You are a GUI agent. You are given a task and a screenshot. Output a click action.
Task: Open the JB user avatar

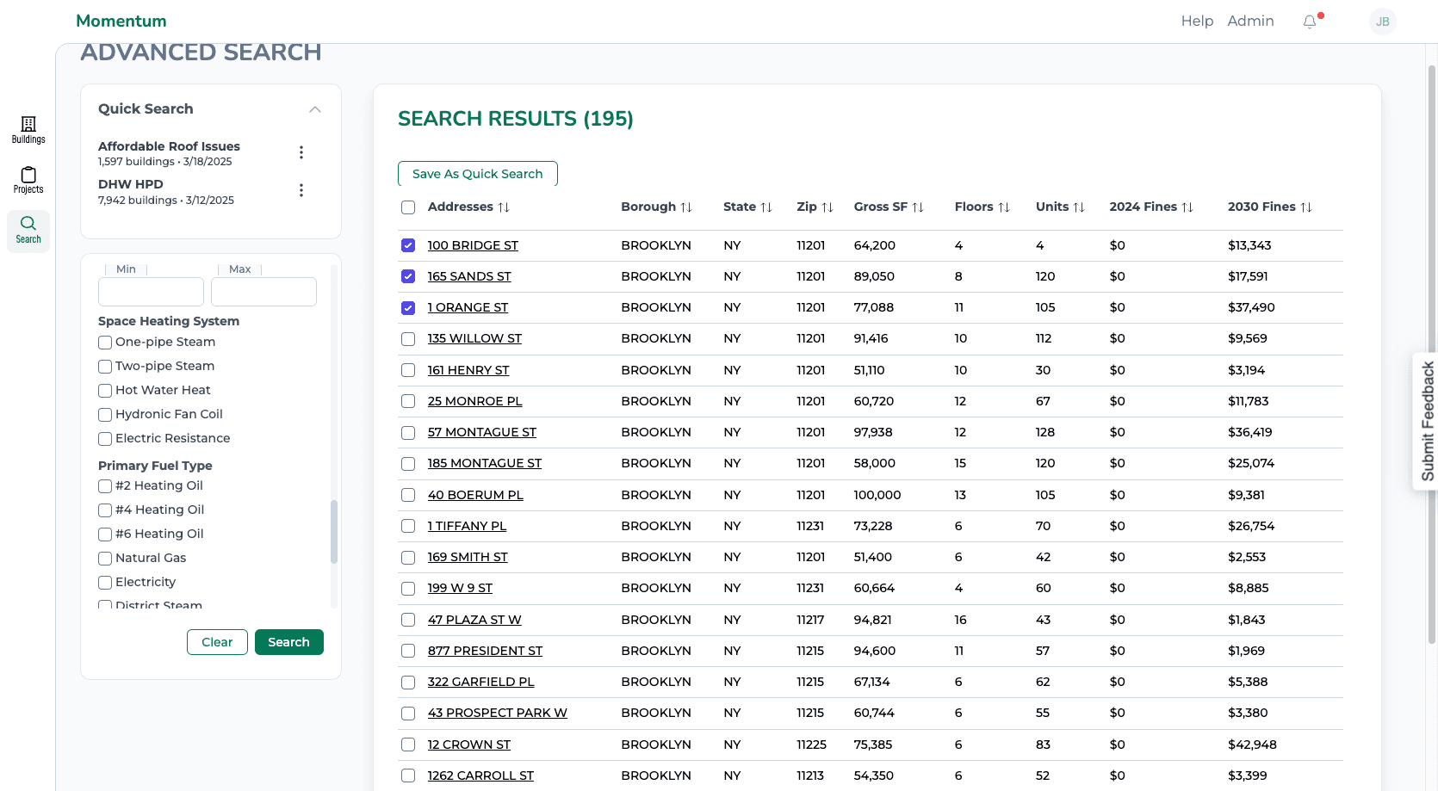point(1383,22)
